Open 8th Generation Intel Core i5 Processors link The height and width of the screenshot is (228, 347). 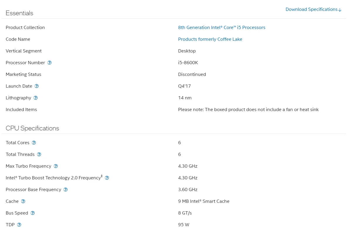221,28
